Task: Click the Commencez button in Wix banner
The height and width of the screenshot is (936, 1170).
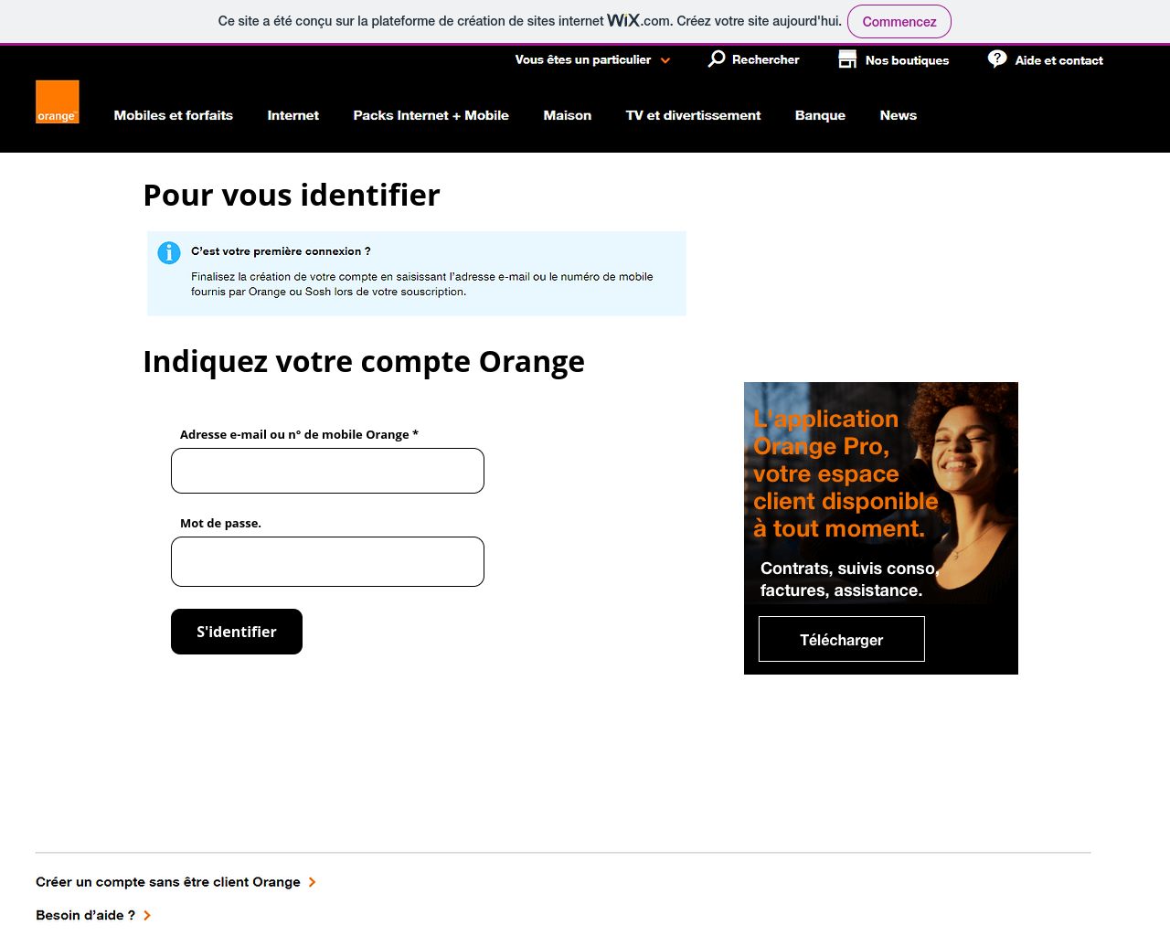Action: pos(899,22)
